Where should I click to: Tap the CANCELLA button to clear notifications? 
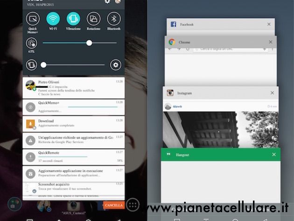click(x=114, y=205)
